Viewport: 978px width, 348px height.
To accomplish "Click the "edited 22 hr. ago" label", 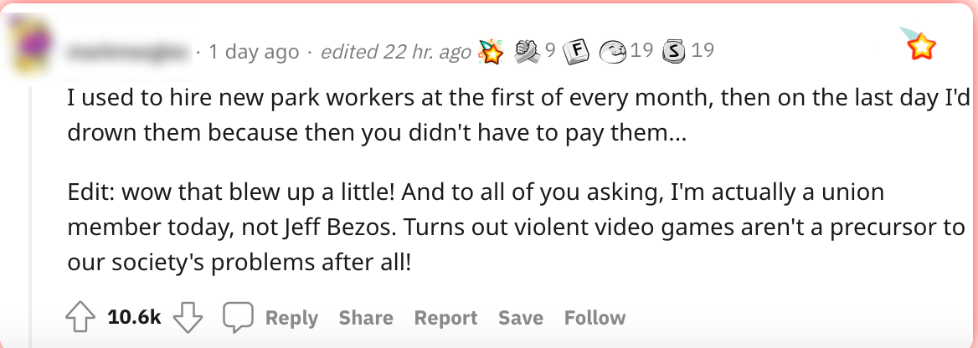I will pos(395,52).
